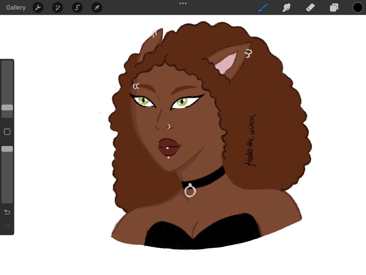The image size is (366, 275).
Task: Open the color picker black swatch
Action: coord(357,7)
